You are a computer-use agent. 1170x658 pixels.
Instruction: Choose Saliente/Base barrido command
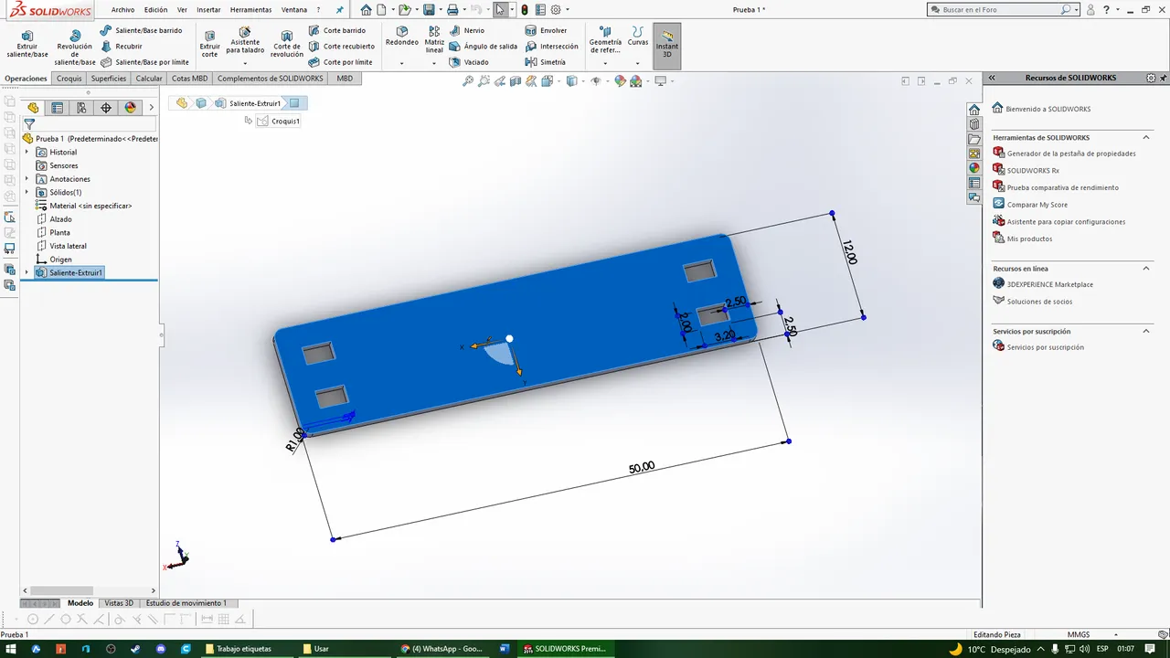tap(141, 30)
